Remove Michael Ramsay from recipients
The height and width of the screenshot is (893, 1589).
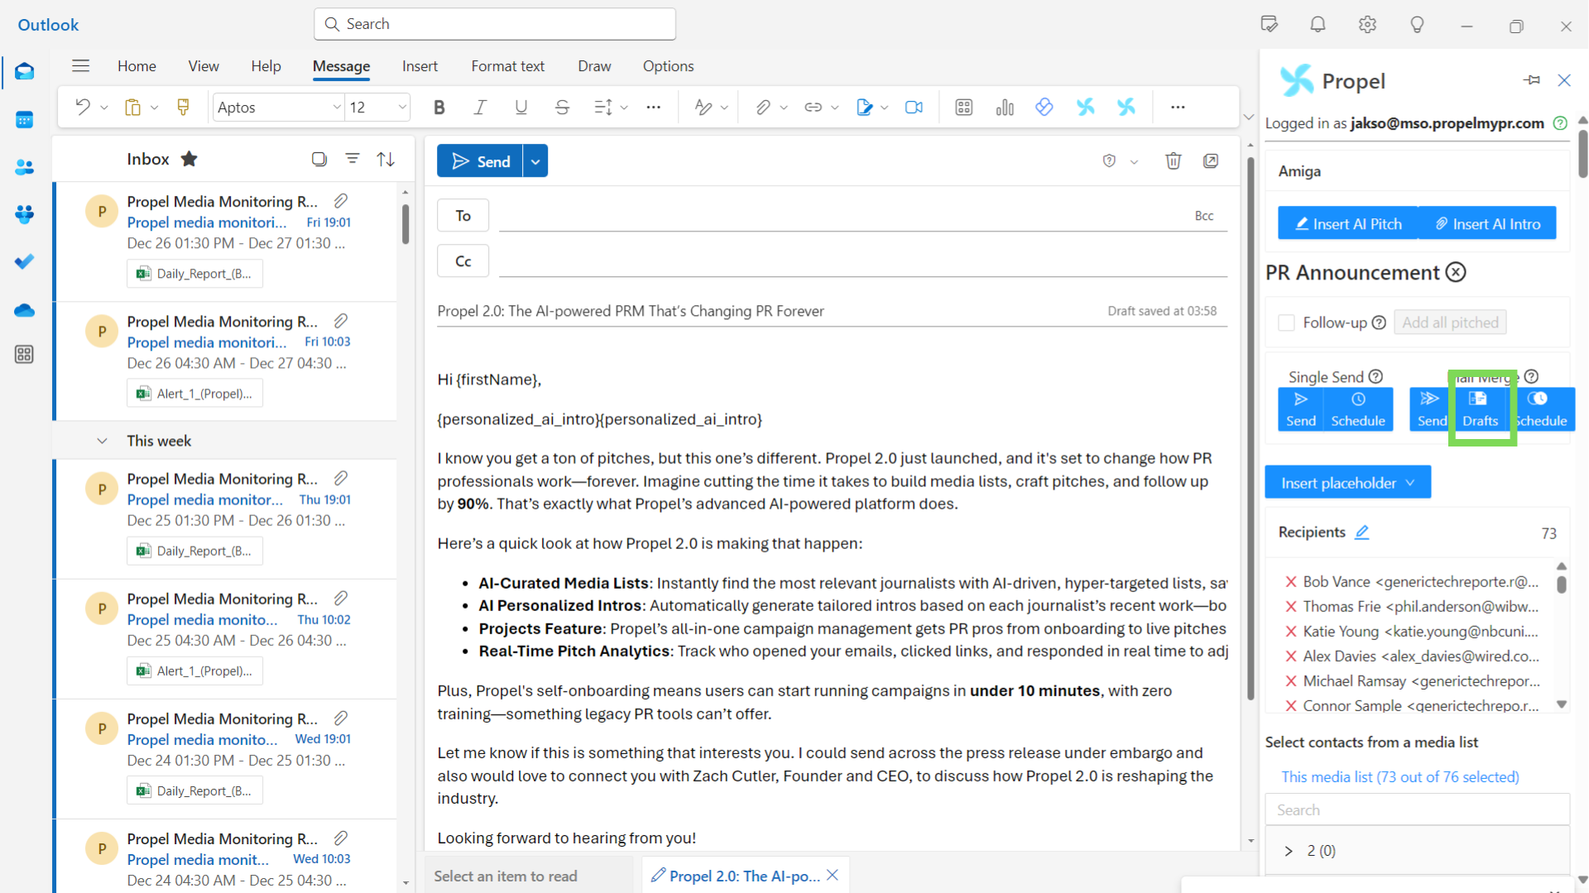coord(1290,681)
